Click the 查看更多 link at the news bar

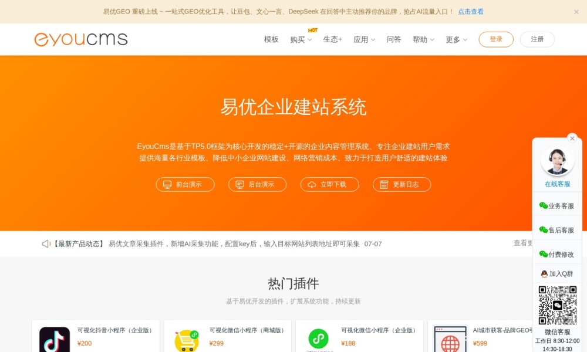point(522,243)
